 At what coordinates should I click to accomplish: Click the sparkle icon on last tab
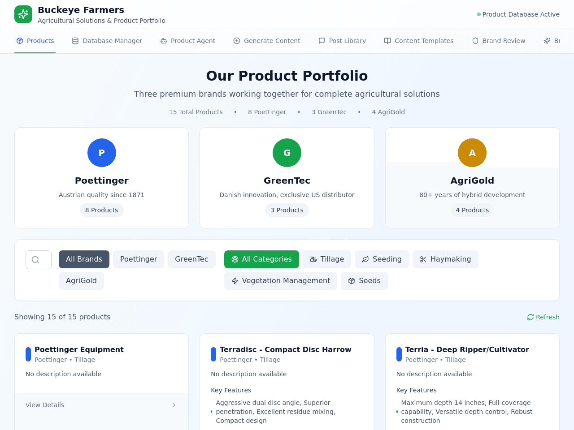[547, 41]
